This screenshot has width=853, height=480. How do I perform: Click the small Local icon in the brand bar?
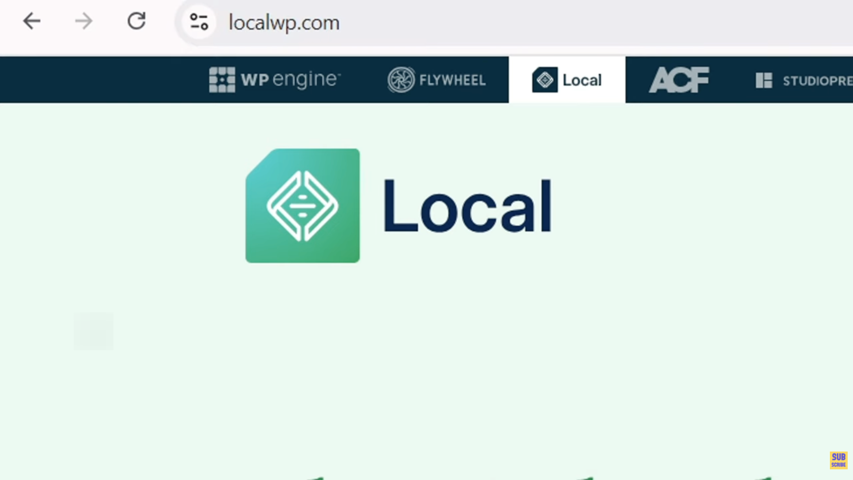545,80
